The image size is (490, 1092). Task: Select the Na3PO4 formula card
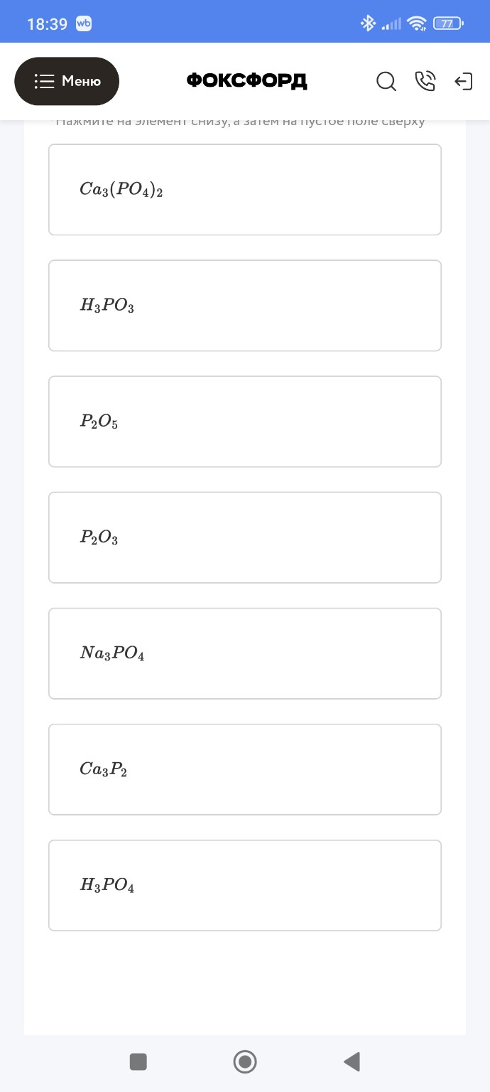click(245, 653)
